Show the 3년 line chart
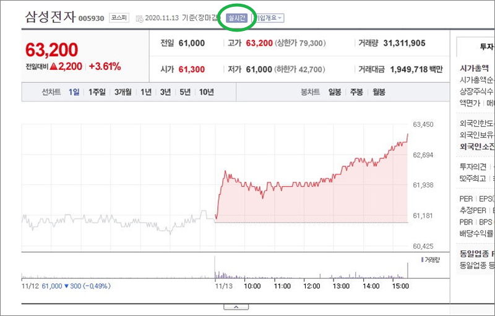Screen dimensions: 495x316 click(x=165, y=92)
